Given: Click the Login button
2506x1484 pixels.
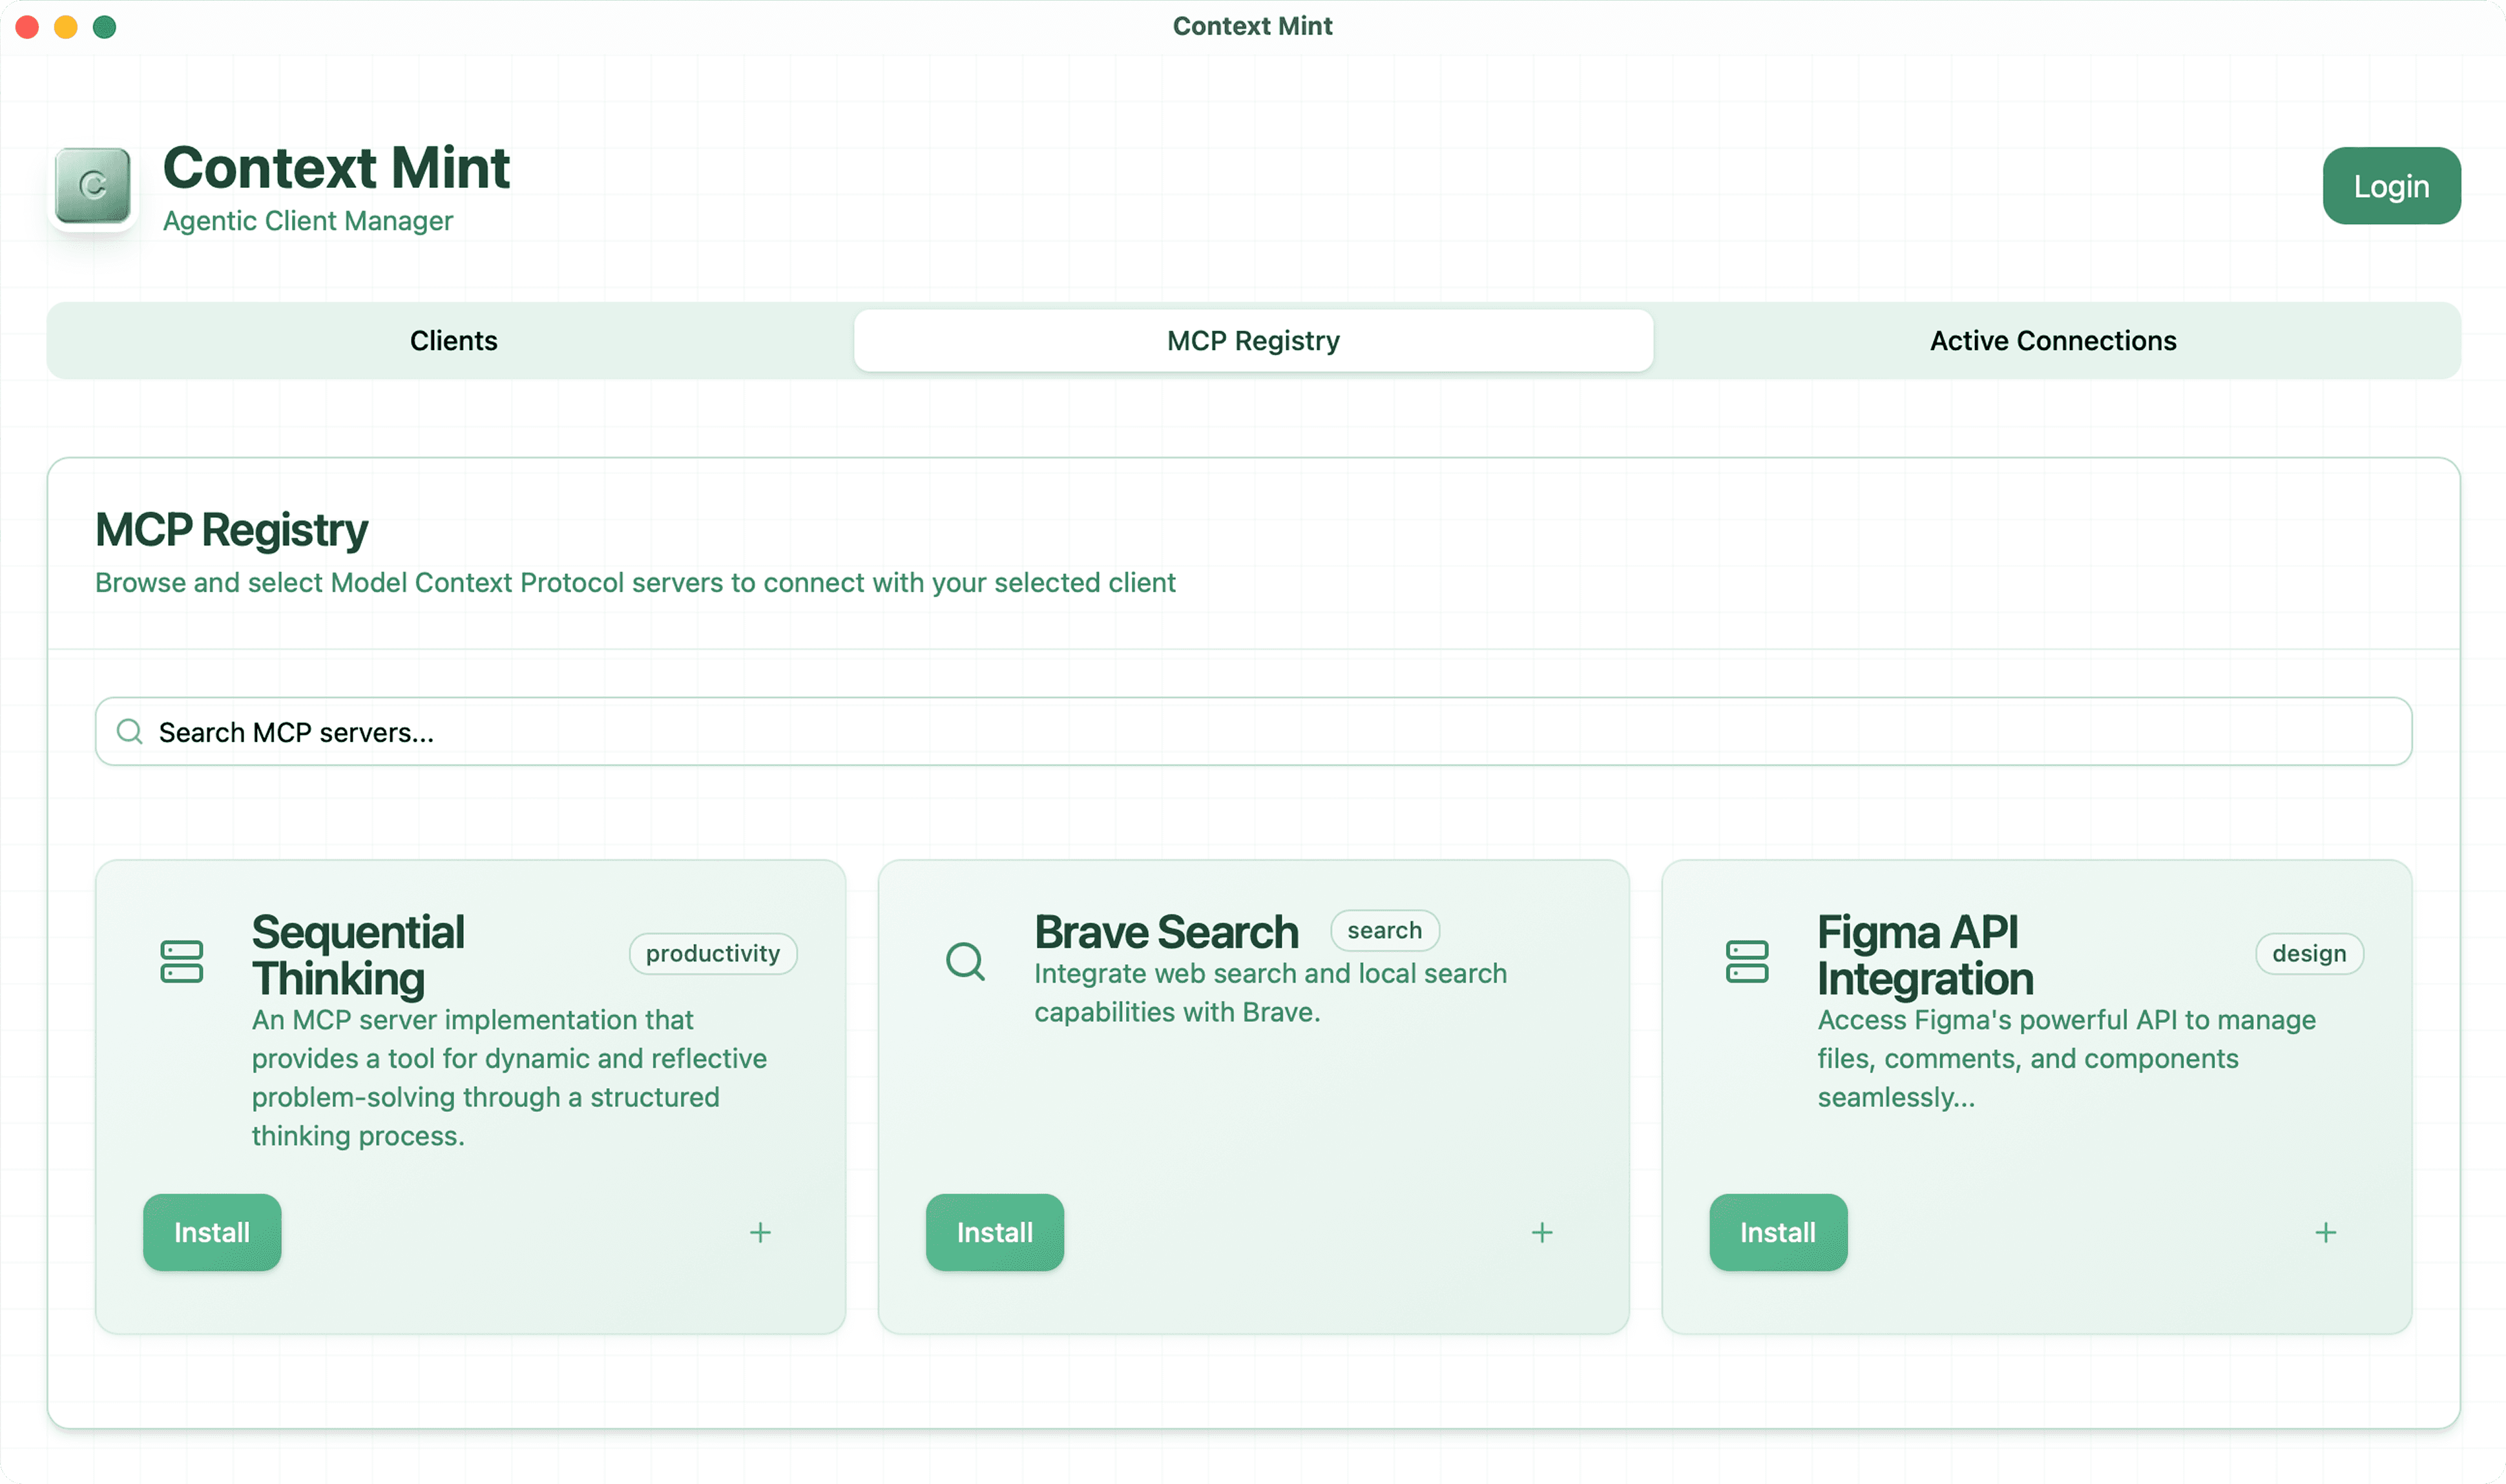Looking at the screenshot, I should pos(2391,186).
